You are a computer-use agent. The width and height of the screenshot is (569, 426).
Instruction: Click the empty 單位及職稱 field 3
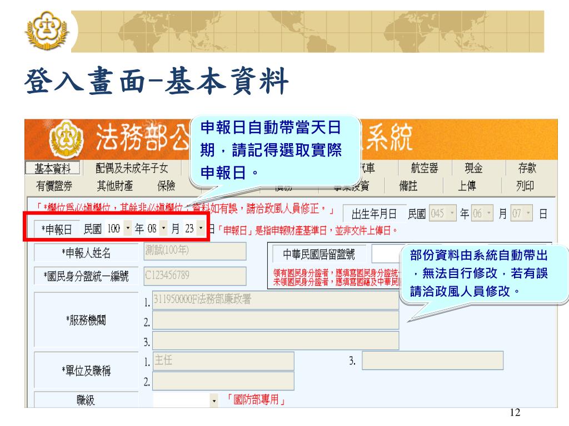click(432, 361)
